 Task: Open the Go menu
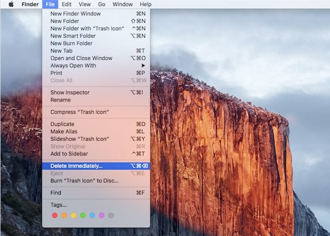(101, 4)
